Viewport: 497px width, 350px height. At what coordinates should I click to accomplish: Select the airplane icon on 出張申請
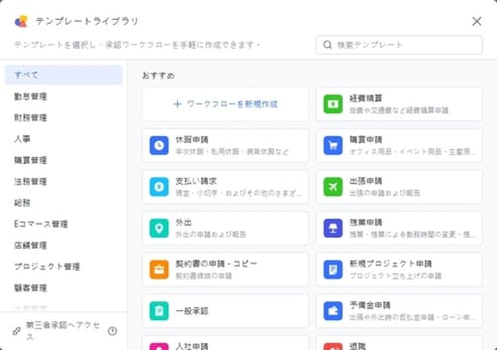332,187
